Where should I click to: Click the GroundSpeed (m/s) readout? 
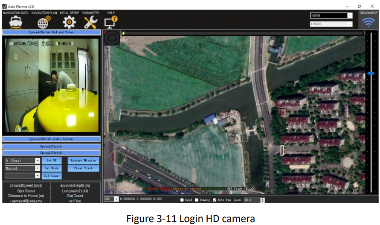point(26,186)
